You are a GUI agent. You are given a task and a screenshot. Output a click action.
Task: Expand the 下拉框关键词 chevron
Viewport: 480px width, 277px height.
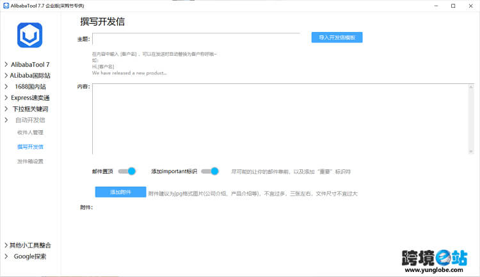(x=6, y=109)
